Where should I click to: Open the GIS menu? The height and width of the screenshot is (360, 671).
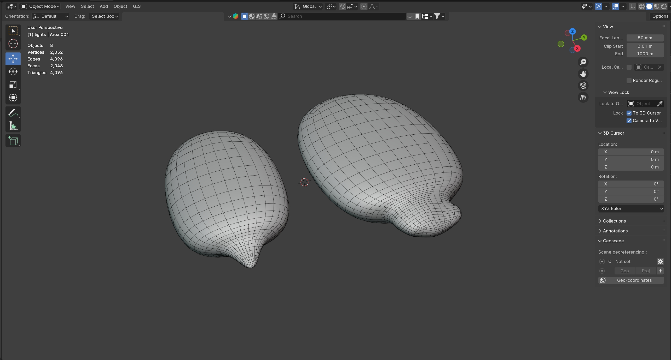137,6
